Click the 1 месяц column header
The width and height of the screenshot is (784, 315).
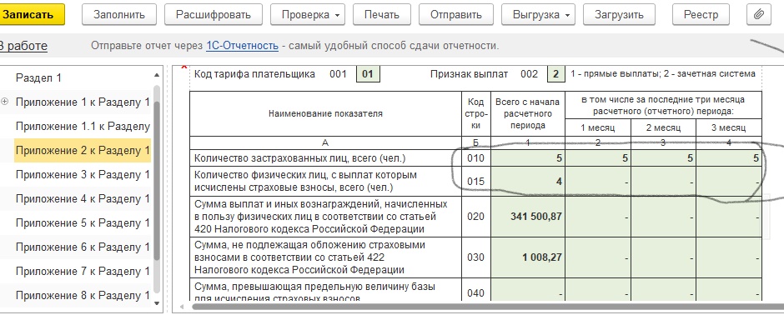[x=598, y=127]
